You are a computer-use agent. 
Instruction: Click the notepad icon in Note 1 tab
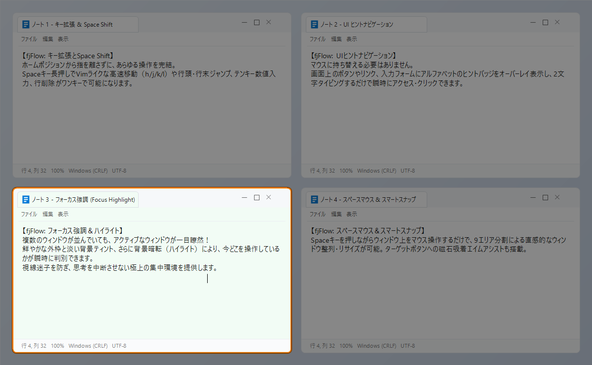pos(26,25)
